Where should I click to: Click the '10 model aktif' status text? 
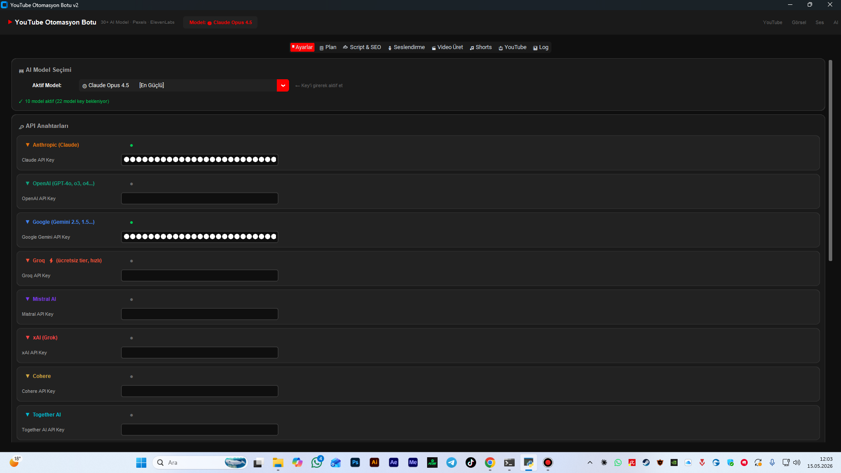pyautogui.click(x=64, y=102)
